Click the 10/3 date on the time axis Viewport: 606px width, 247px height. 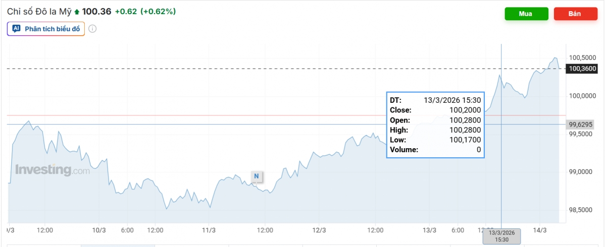point(99,230)
